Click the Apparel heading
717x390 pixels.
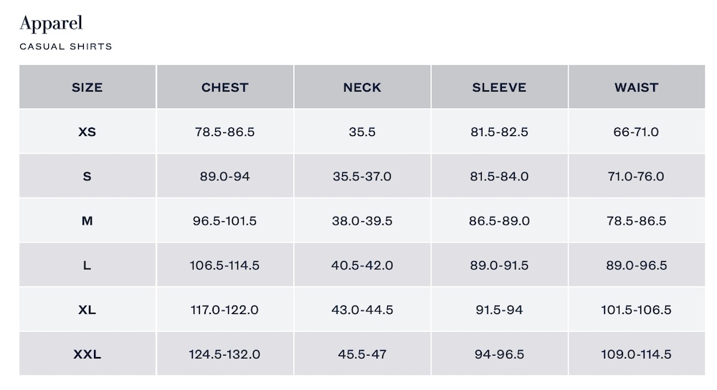coord(51,23)
